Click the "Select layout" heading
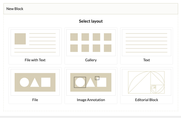Viewport: 181px width, 118px height. click(91, 21)
